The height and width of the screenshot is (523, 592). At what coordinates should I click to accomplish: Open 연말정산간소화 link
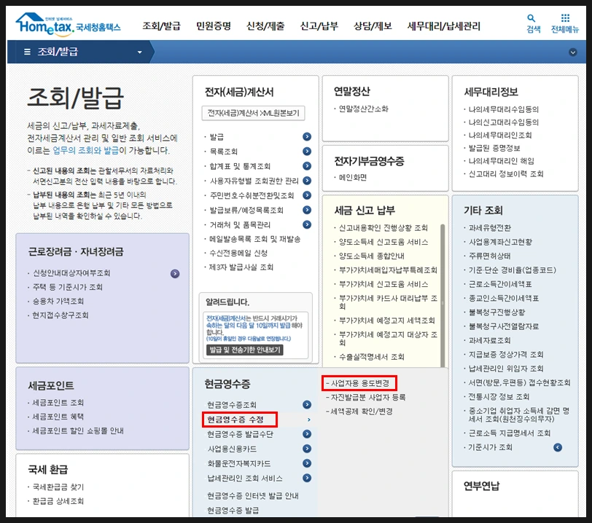coord(363,109)
